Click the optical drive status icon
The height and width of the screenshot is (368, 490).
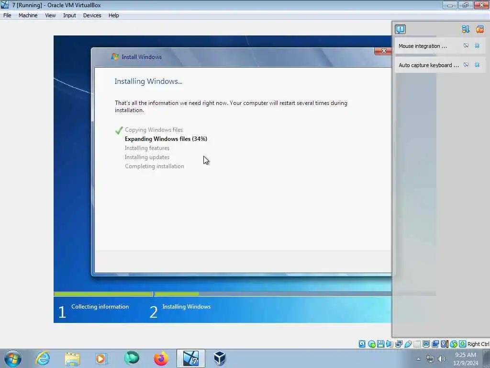click(371, 344)
